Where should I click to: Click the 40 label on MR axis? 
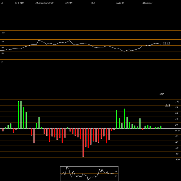(x=177, y=119)
